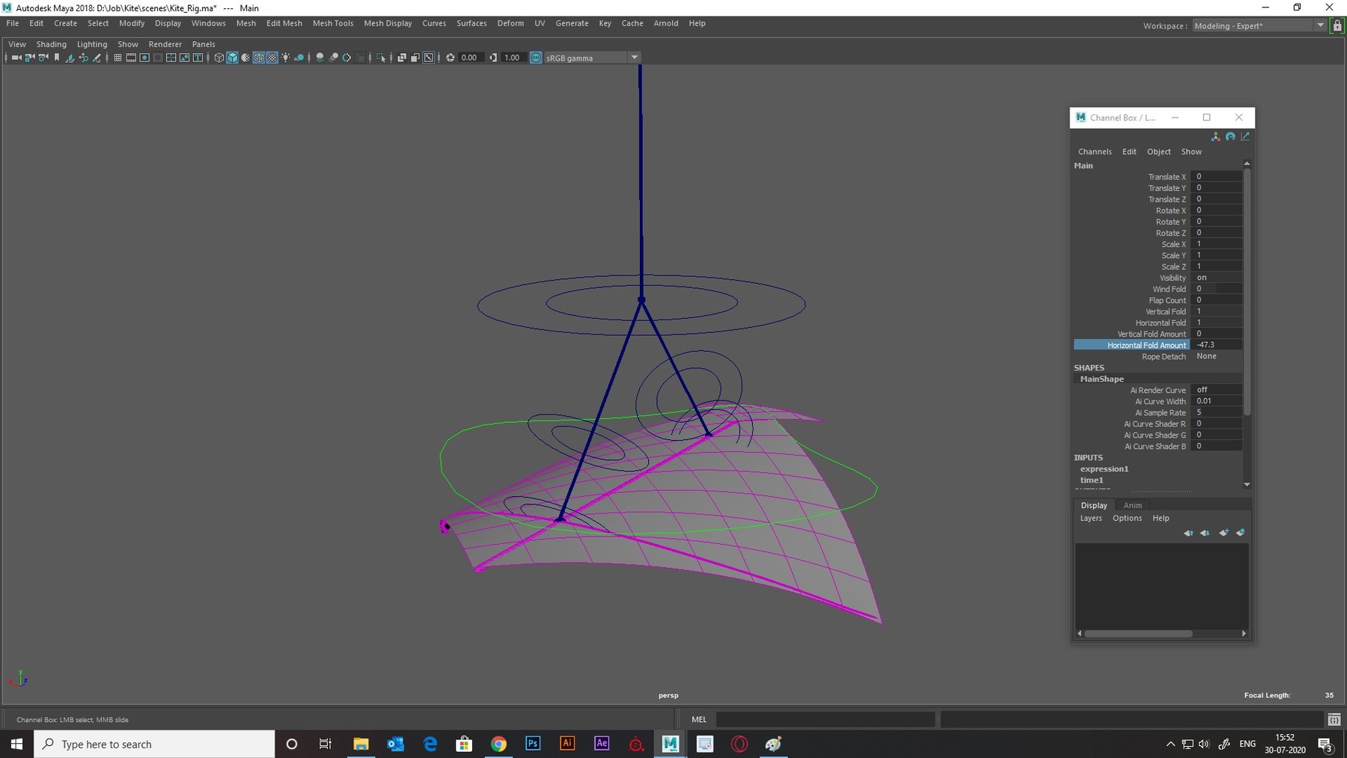
Task: Collapse the MainShape section under SHAPES
Action: tap(1101, 379)
